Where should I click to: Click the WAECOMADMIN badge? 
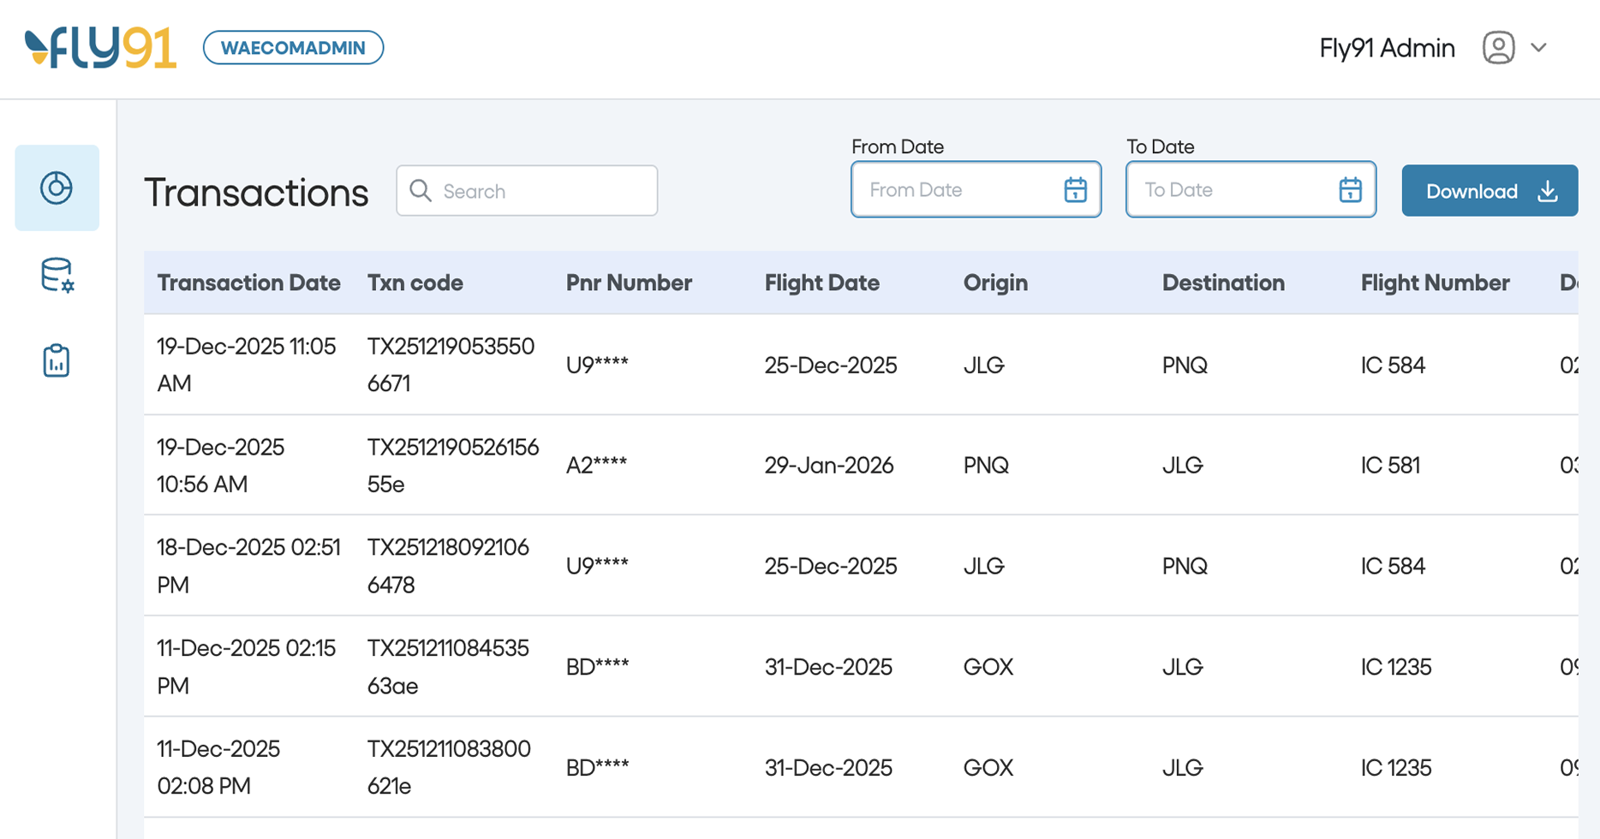pyautogui.click(x=293, y=47)
